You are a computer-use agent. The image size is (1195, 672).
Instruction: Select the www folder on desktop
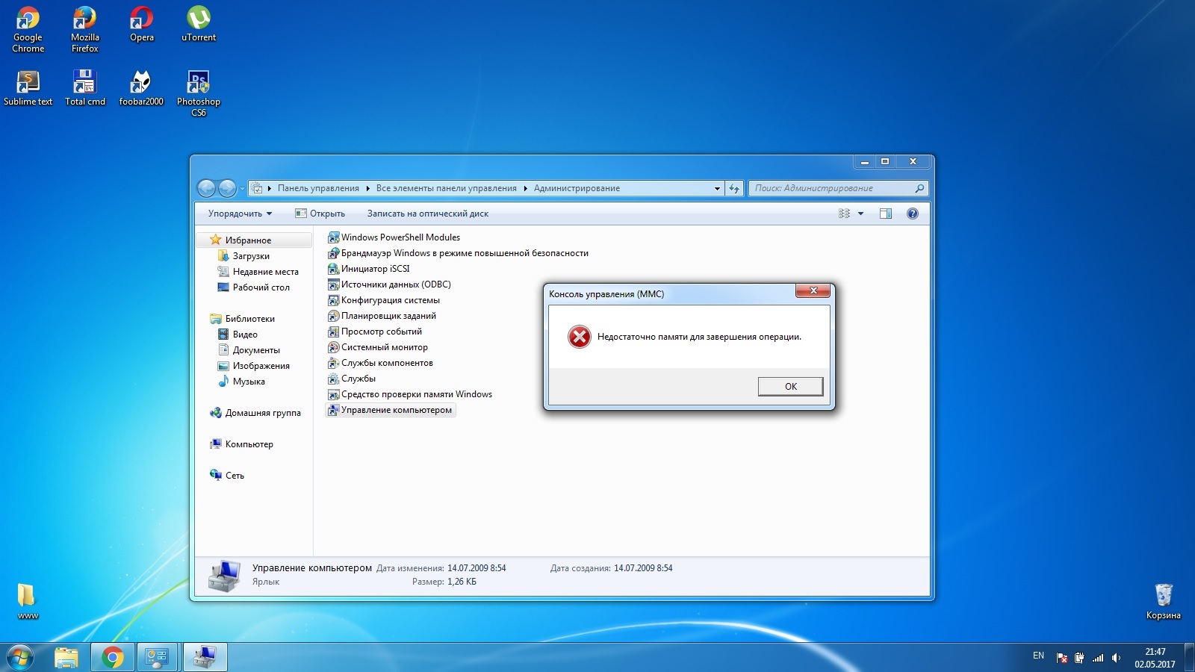click(x=28, y=601)
